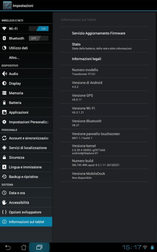The width and height of the screenshot is (157, 252).
Task: Expand Altro... wireless options
Action: [x=14, y=57]
